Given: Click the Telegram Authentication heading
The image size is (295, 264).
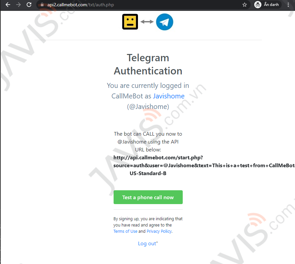Looking at the screenshot, I should click(148, 64).
